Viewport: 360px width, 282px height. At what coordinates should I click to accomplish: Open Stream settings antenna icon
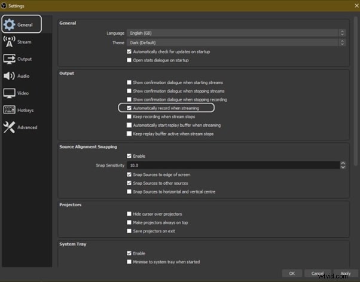tap(10, 42)
